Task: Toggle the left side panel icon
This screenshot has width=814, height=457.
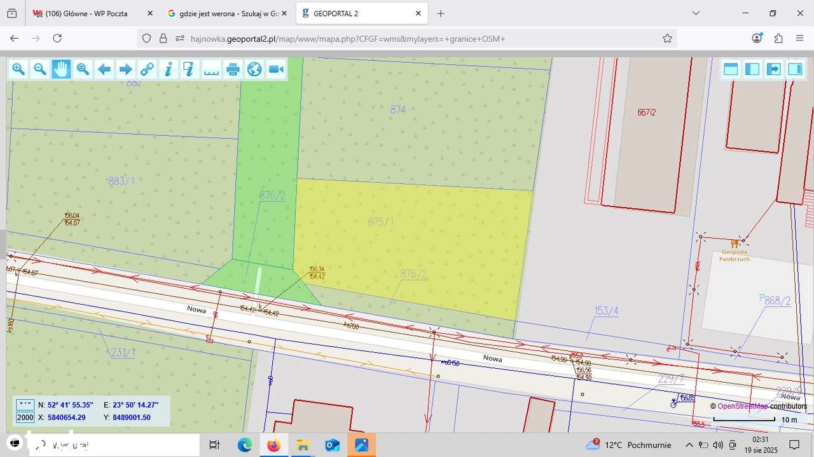Action: (x=752, y=69)
